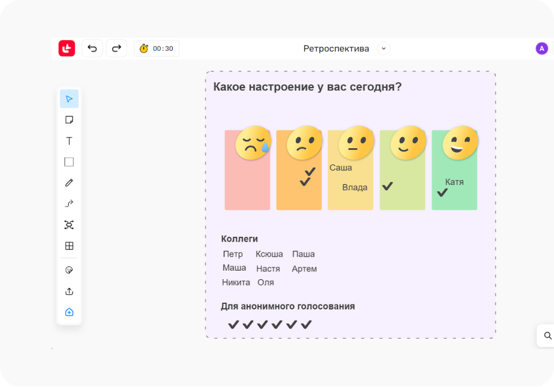
Task: Start the 00:30 timer
Action: (x=157, y=48)
